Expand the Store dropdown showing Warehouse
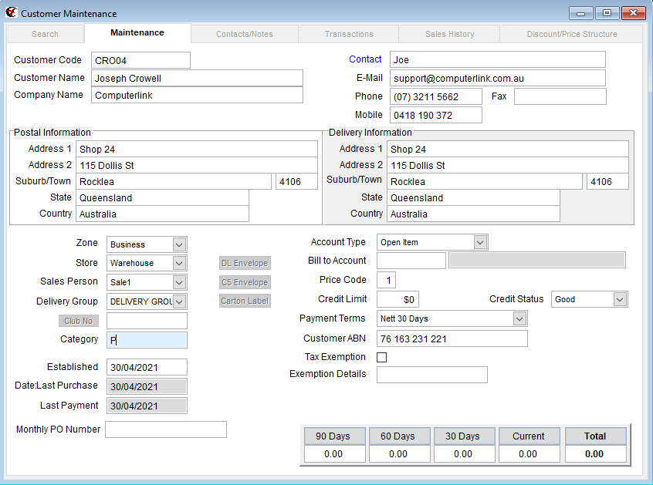Viewport: 653px width, 485px height. point(180,263)
